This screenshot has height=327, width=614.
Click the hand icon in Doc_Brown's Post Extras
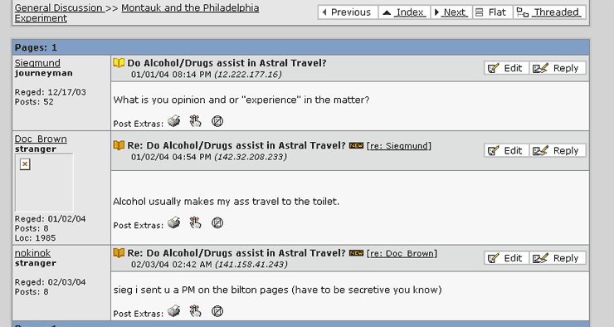[195, 223]
